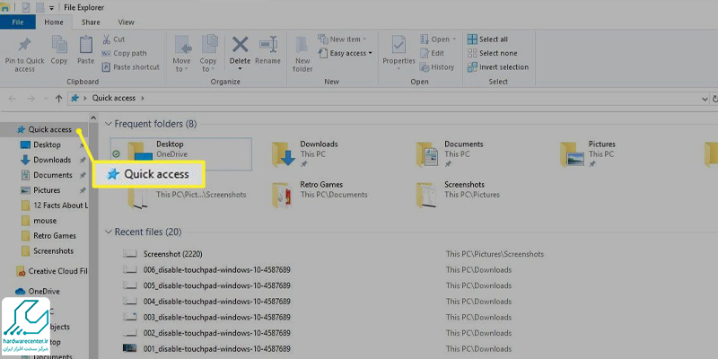Collapse the Recent files section

pyautogui.click(x=109, y=232)
